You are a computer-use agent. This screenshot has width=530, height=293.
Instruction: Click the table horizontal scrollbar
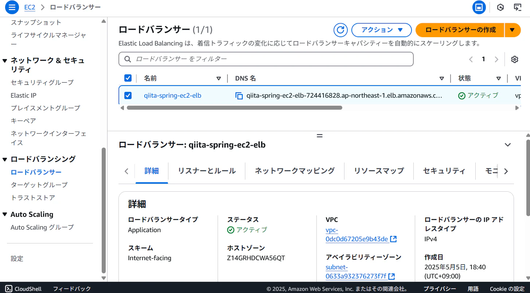tap(234, 108)
